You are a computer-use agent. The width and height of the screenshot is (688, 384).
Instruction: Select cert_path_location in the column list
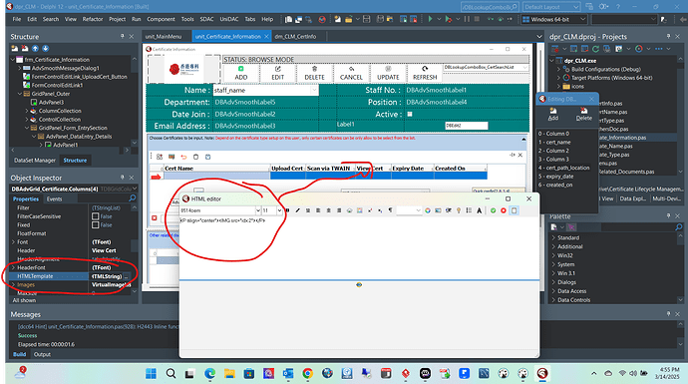[567, 168]
